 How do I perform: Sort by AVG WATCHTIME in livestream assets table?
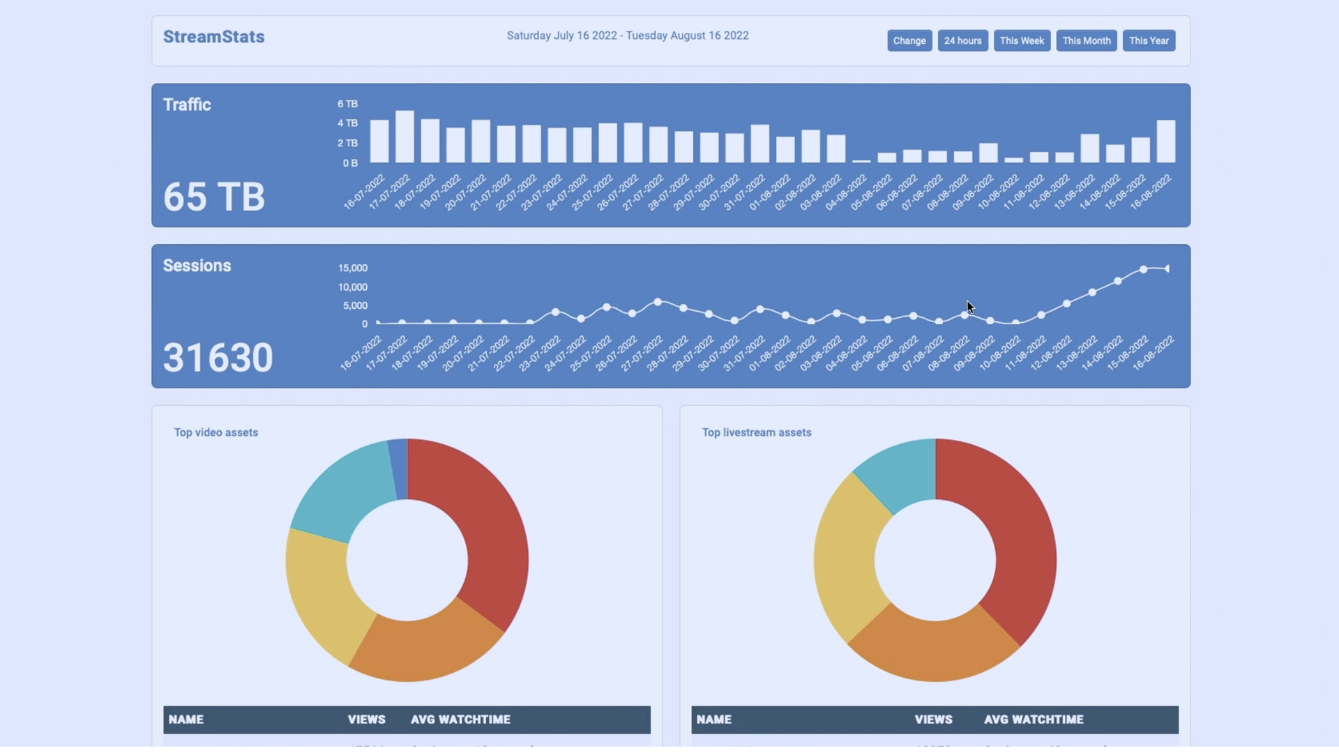tap(1034, 720)
